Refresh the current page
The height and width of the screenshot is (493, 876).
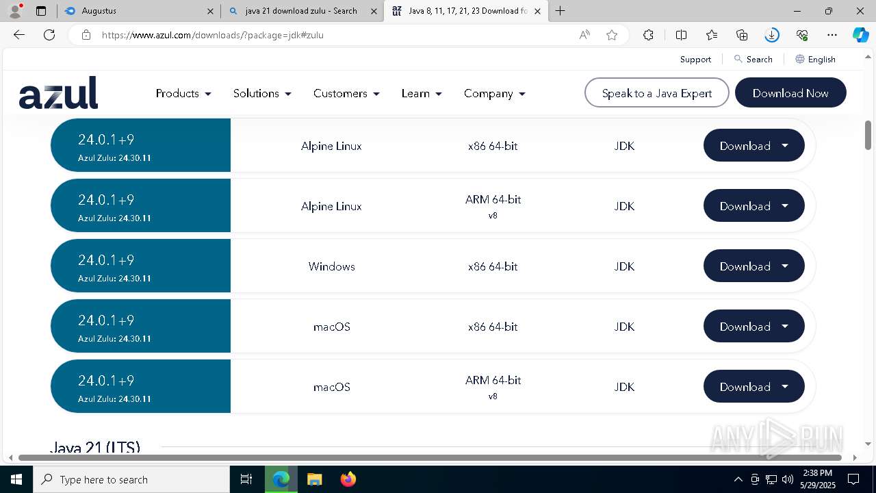click(x=49, y=35)
